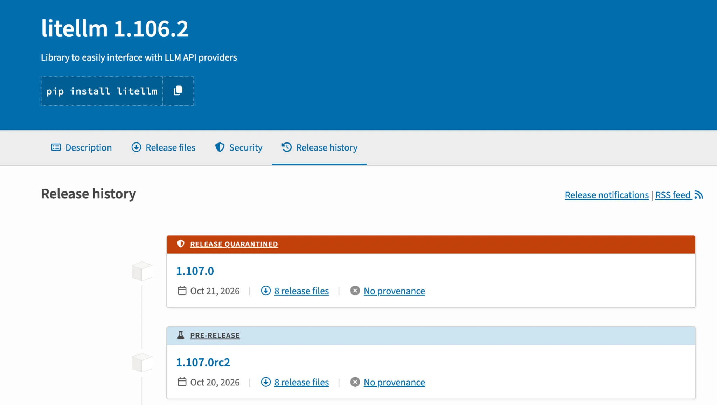Click the cube icon beside 1.107.0
This screenshot has width=717, height=405.
coord(142,271)
